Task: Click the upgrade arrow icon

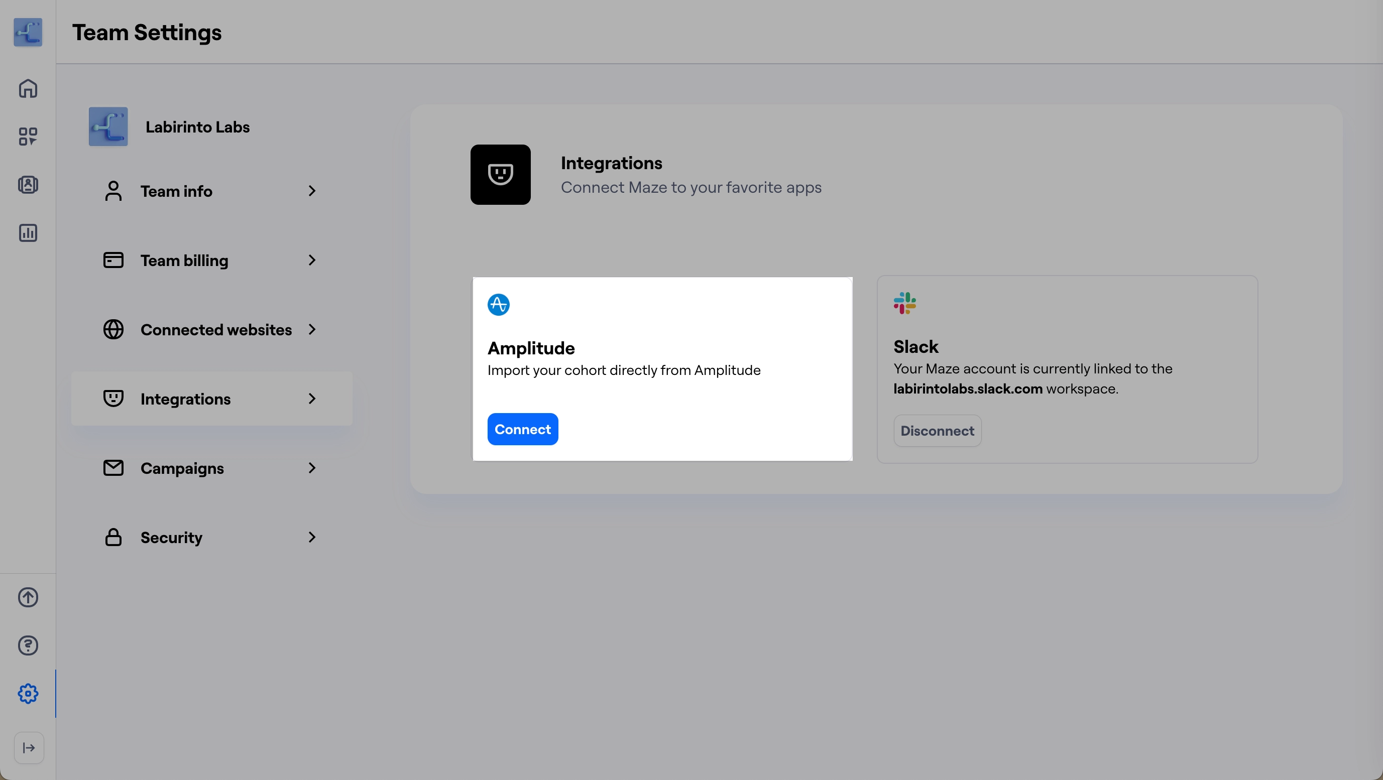Action: [x=28, y=597]
